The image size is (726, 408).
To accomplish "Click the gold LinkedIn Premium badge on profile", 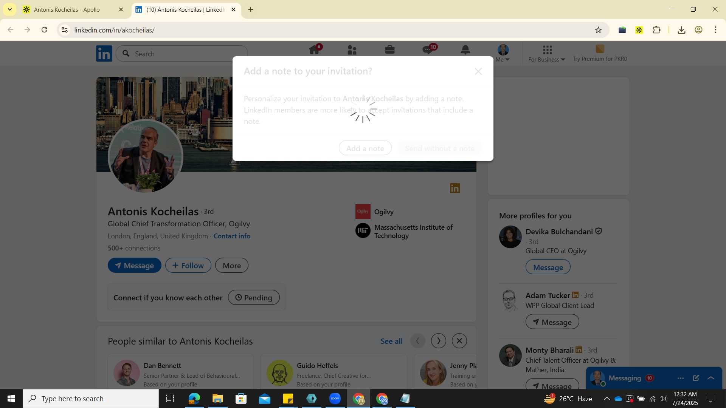I will pos(455,188).
